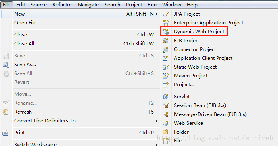Expand Convert Line Delimiters To arrow

(157, 121)
